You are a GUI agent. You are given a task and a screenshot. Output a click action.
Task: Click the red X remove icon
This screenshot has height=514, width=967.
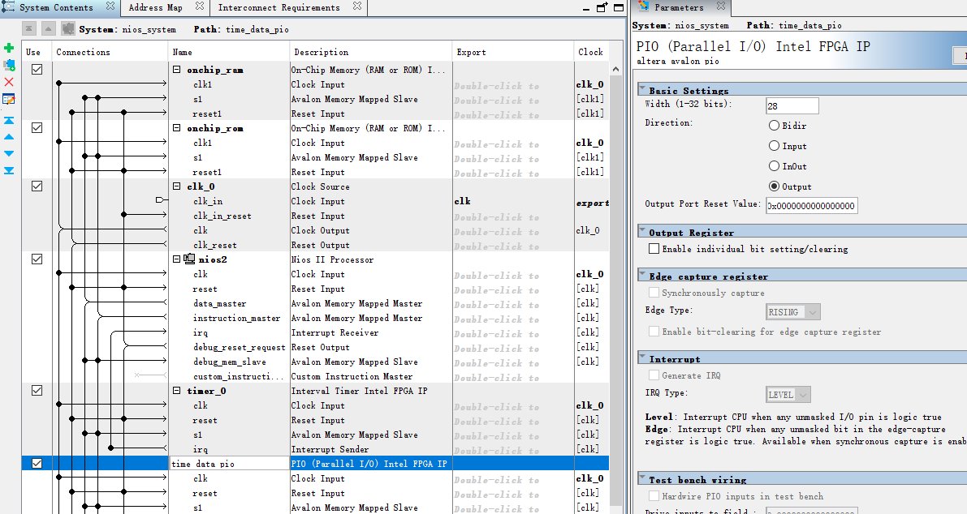point(9,82)
